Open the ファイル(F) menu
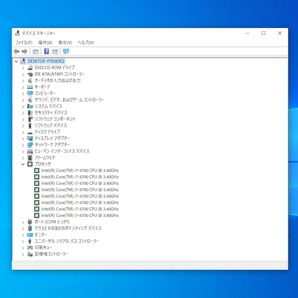Screen dimensions: 298x298 pyautogui.click(x=24, y=43)
